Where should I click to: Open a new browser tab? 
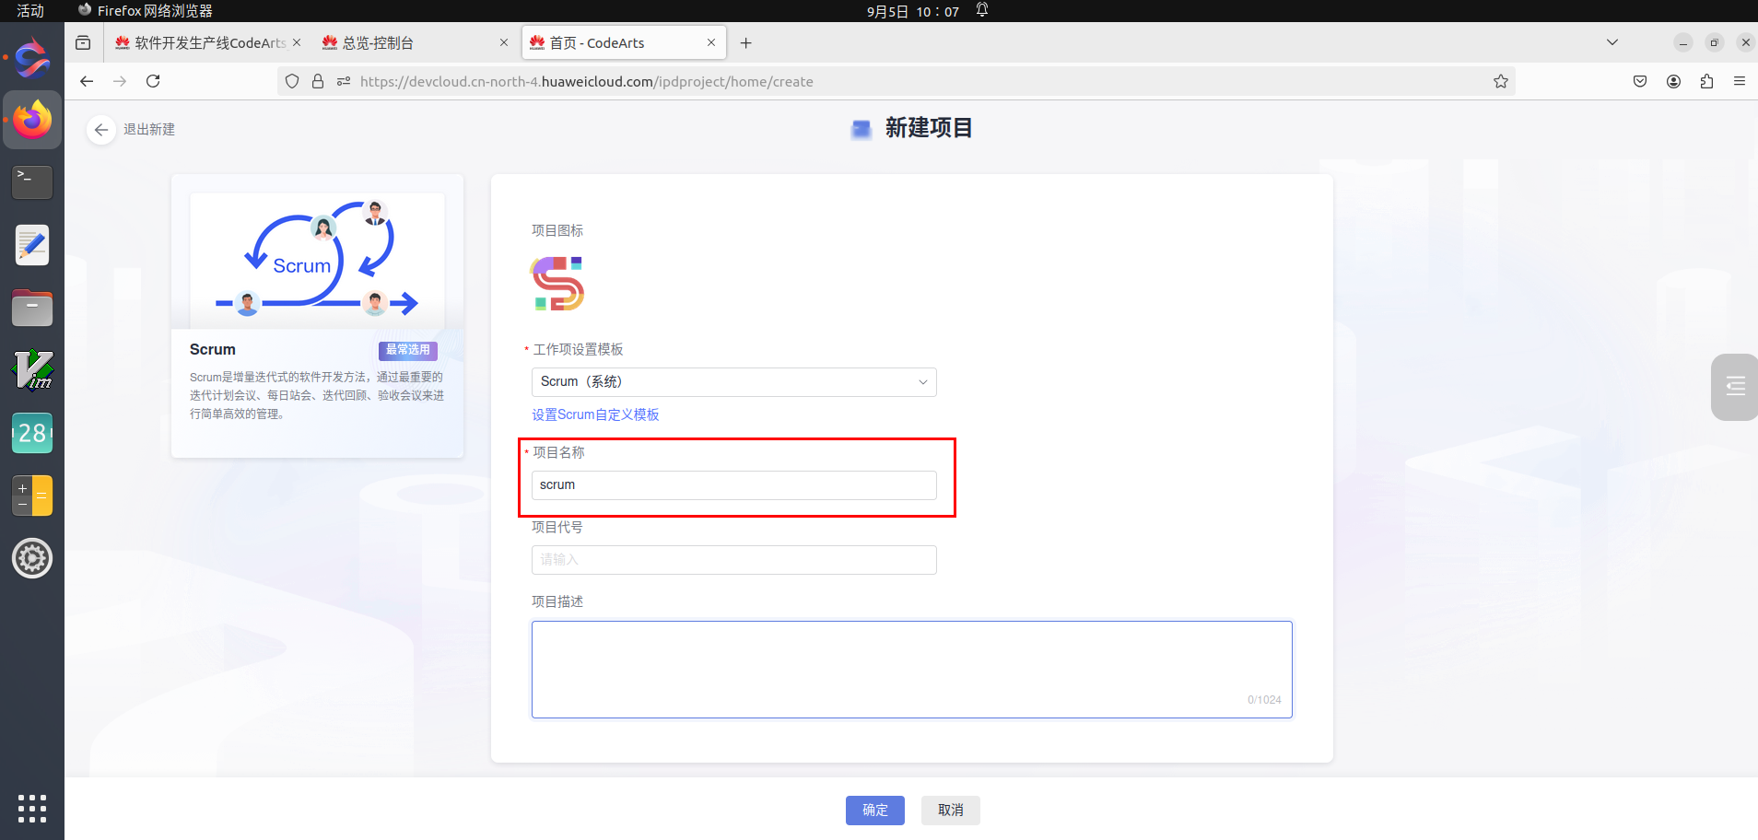click(746, 42)
